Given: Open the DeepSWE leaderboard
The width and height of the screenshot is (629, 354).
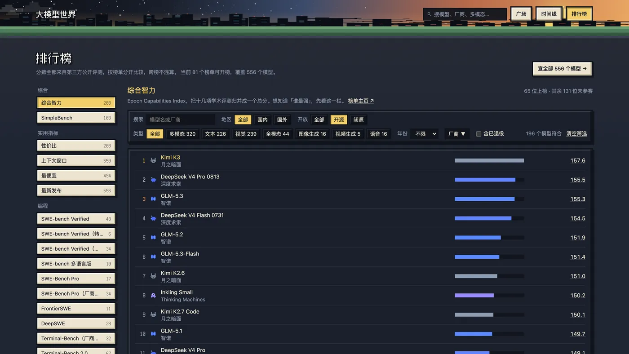Looking at the screenshot, I should [x=76, y=323].
